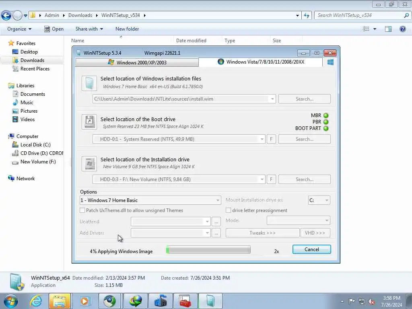
Task: Click the network tray icon
Action: (362, 302)
